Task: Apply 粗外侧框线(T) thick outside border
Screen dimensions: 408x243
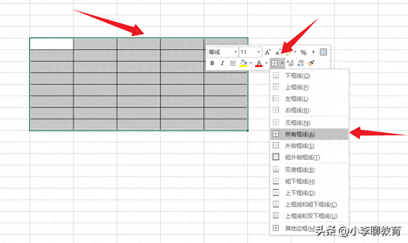Action: (x=309, y=158)
